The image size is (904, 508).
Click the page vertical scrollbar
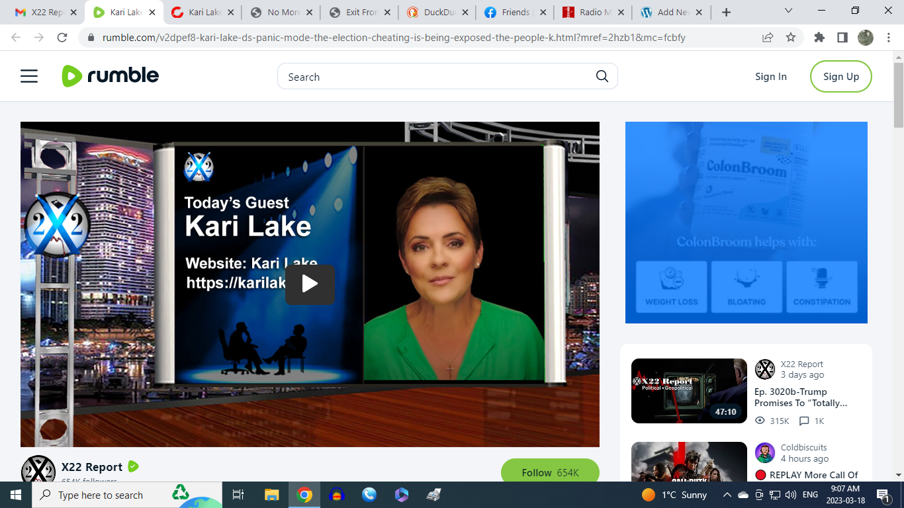[x=898, y=265]
